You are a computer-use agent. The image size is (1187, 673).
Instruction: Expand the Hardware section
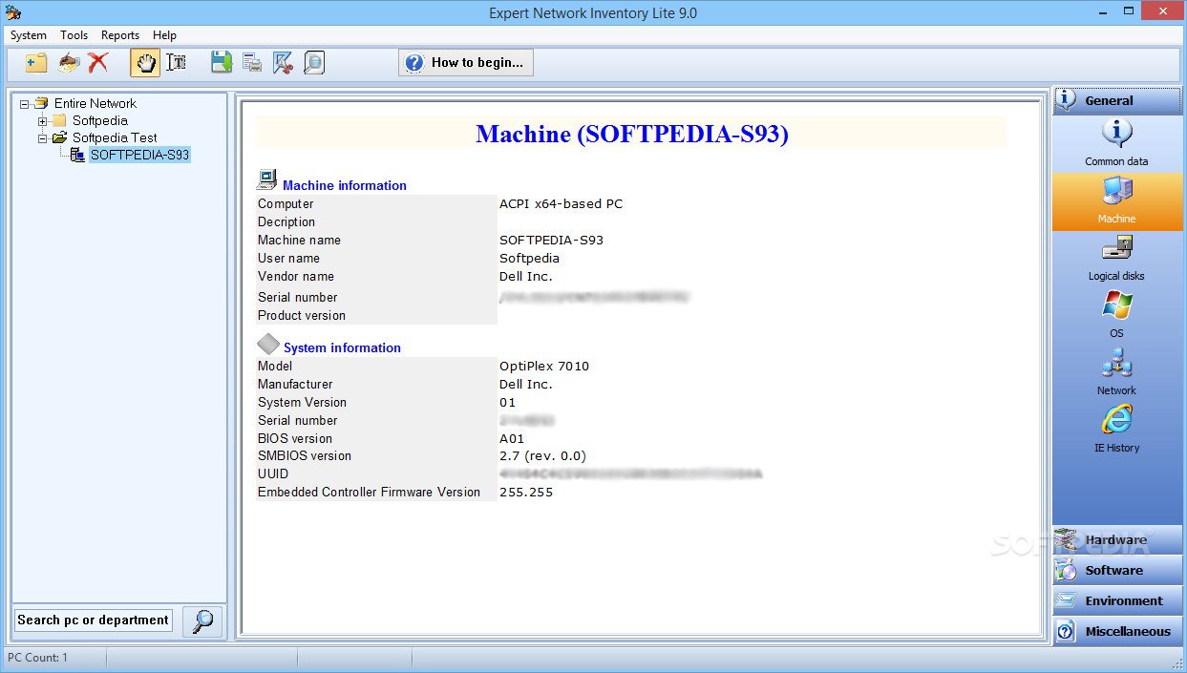(x=1116, y=540)
